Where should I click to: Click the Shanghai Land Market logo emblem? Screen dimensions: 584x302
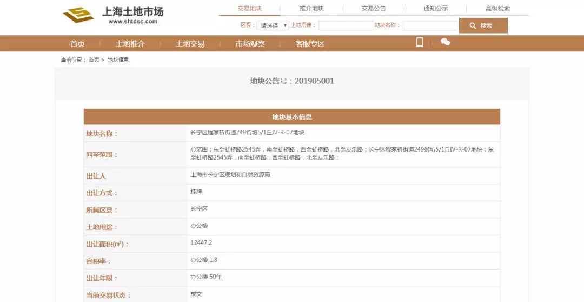pos(78,15)
